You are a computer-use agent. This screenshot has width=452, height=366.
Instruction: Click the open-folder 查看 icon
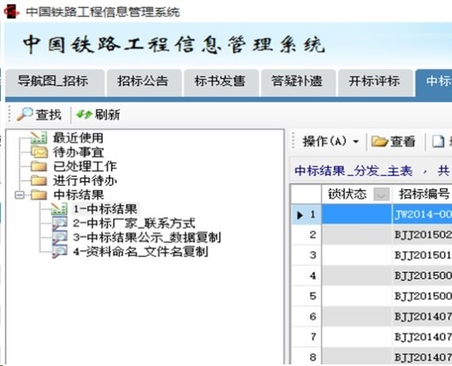pos(379,141)
